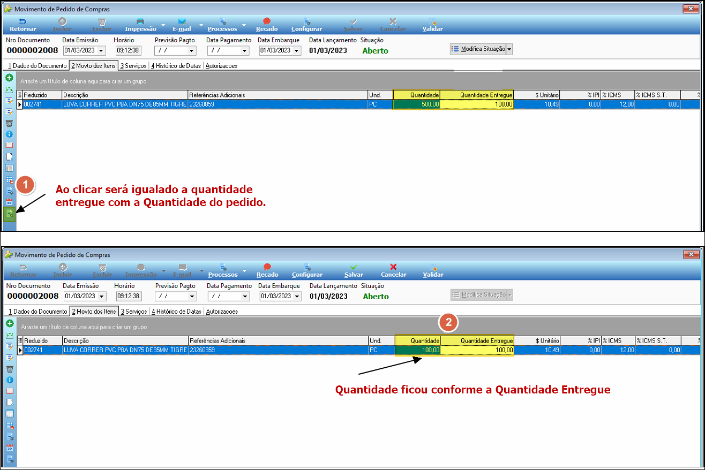The width and height of the screenshot is (705, 470).
Task: Open Processos in the upper window toolbar
Action: [222, 25]
